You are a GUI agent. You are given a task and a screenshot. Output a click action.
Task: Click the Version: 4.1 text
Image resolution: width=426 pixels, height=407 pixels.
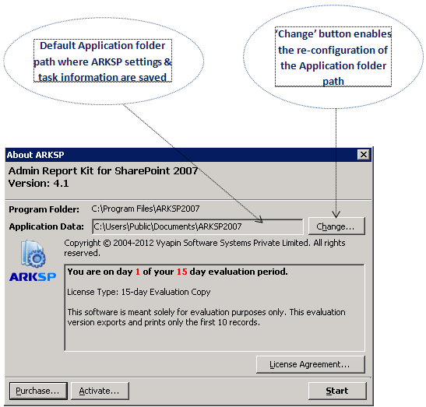pyautogui.click(x=38, y=184)
